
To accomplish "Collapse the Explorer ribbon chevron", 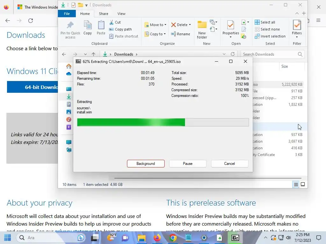I will click(x=297, y=13).
